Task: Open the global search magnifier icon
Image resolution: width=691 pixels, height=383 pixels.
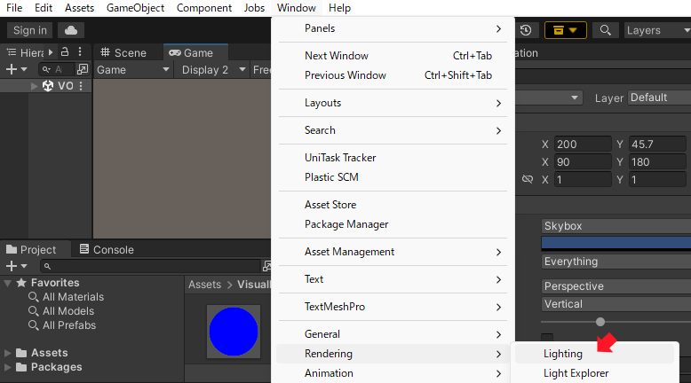Action: coord(606,30)
